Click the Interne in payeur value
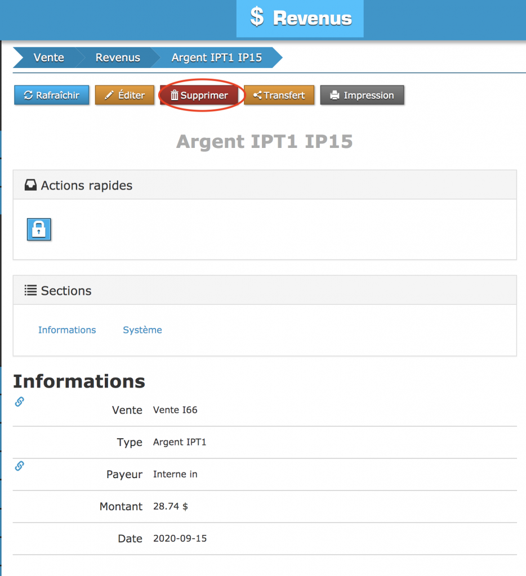This screenshot has width=526, height=576. coord(175,474)
